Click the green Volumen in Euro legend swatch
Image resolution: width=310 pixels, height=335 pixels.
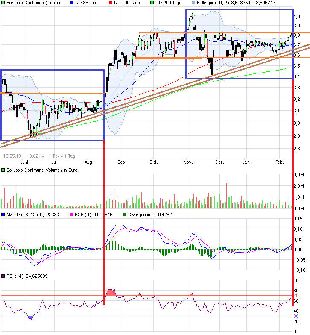click(x=3, y=170)
